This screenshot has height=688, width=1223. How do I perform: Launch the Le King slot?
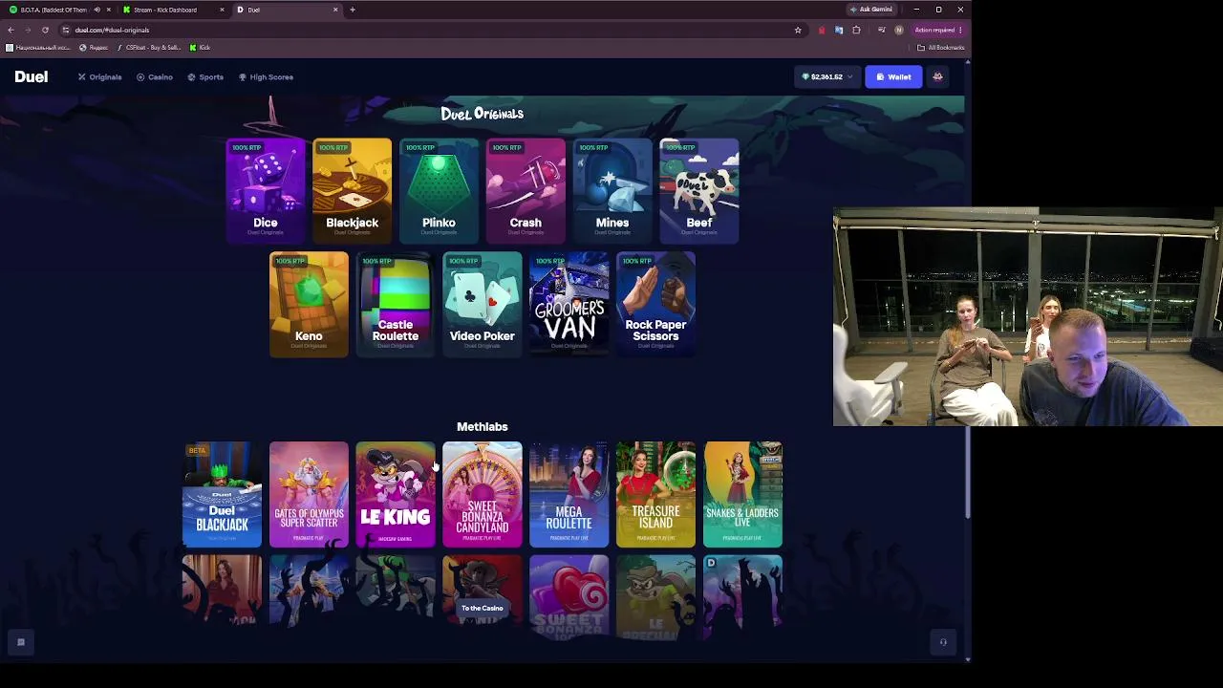[x=396, y=494]
